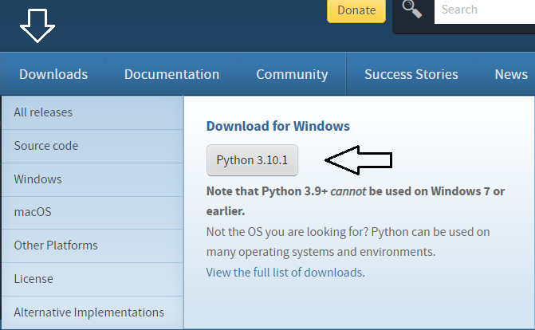This screenshot has width=535, height=330.
Task: Click the white down arrow above Downloads
Action: point(37,26)
